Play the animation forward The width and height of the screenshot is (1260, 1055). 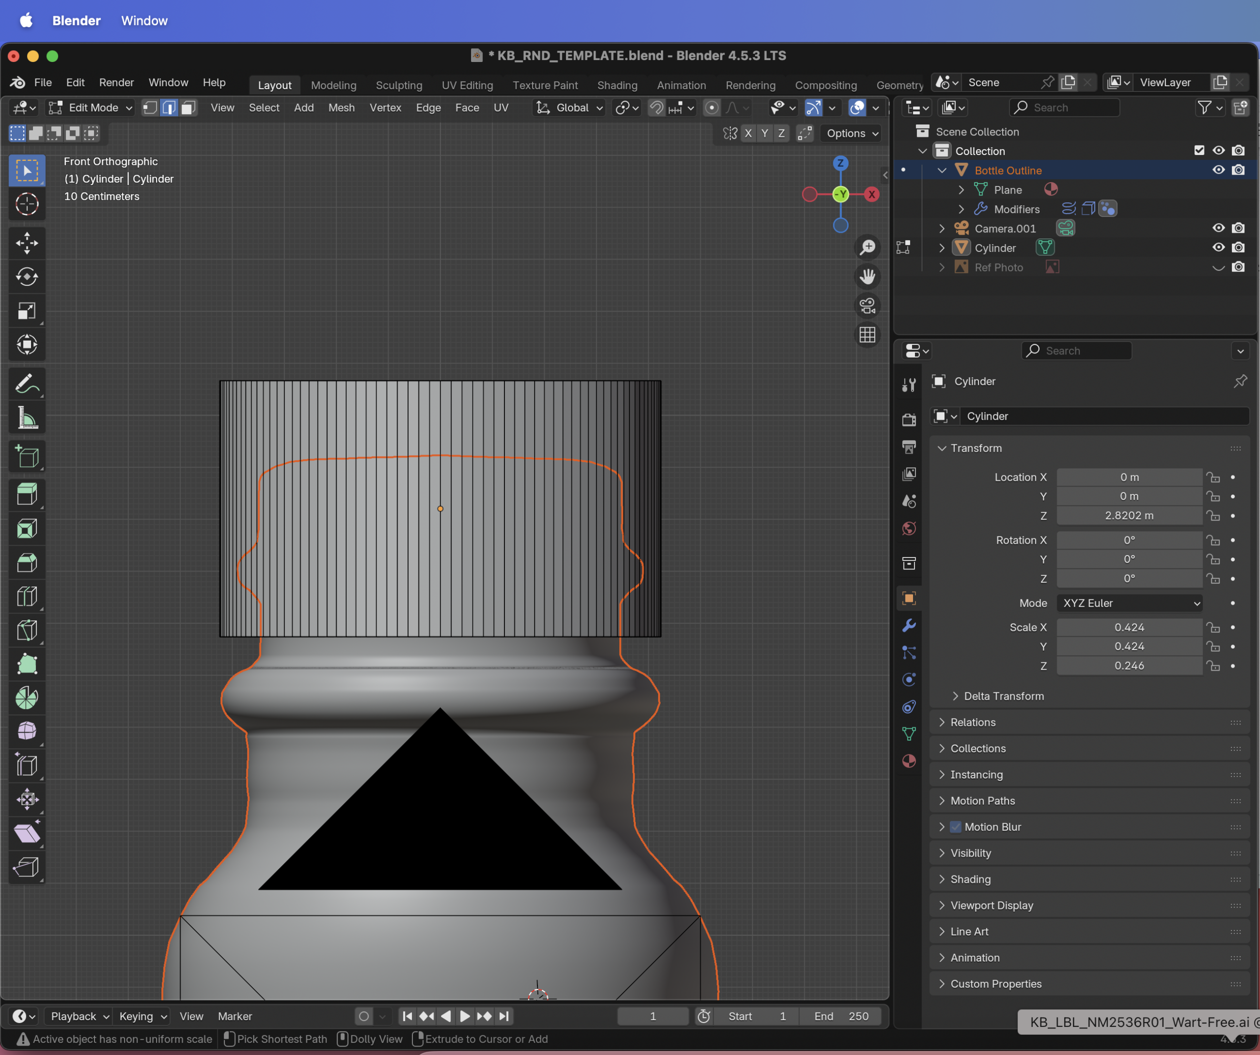(x=465, y=1016)
